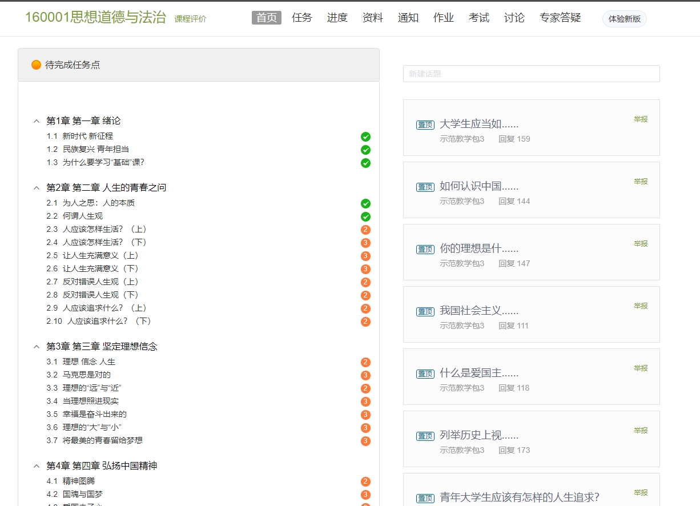This screenshot has height=506, width=700.
Task: Open the 任务 tab in navigation
Action: 302,18
